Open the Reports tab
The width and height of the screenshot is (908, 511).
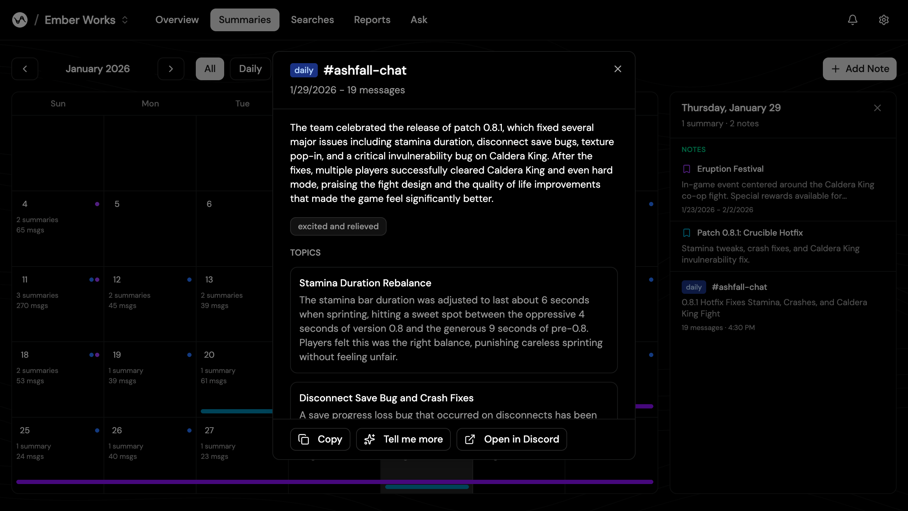372,20
